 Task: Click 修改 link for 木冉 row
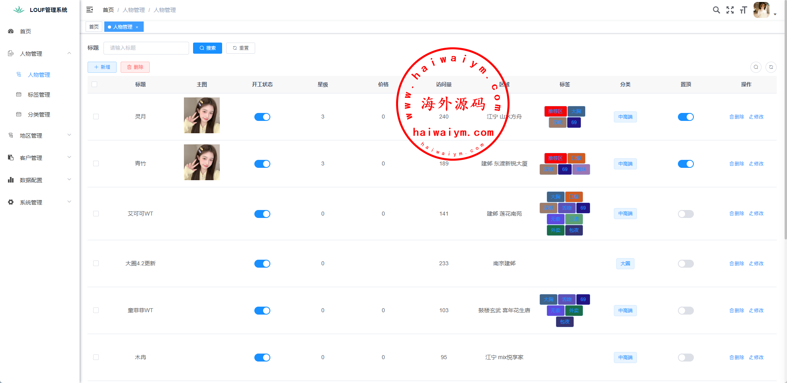click(x=756, y=358)
